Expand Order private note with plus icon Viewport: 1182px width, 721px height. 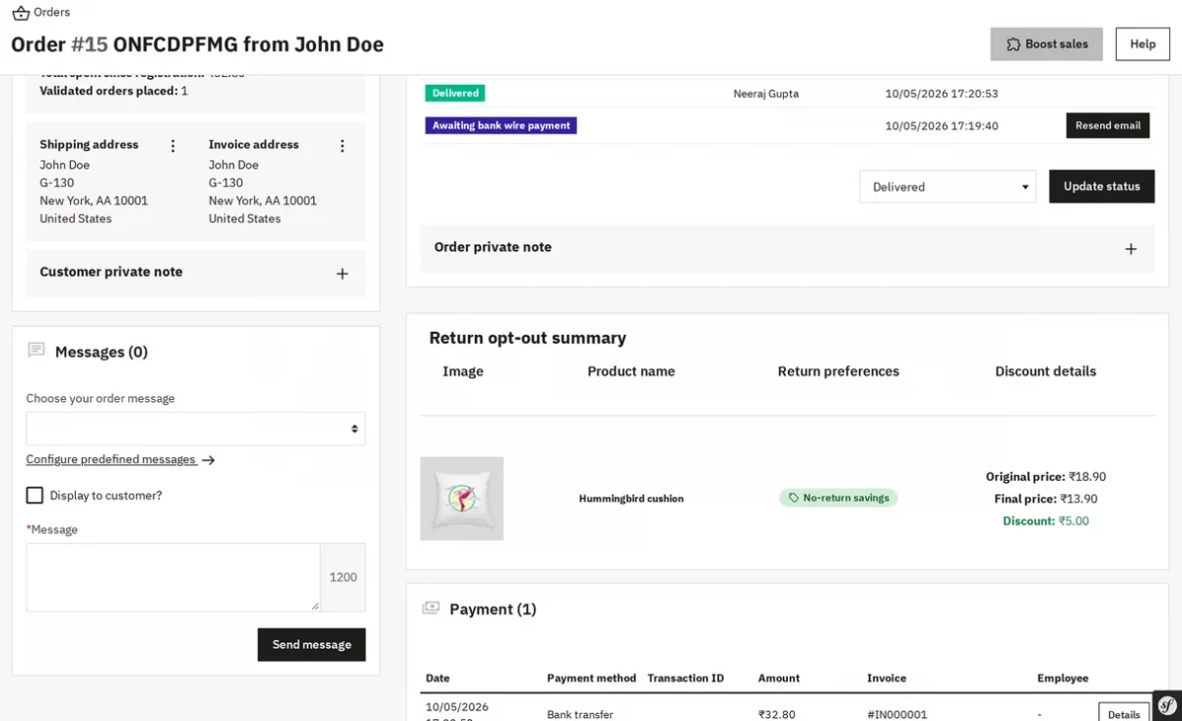pos(1131,249)
